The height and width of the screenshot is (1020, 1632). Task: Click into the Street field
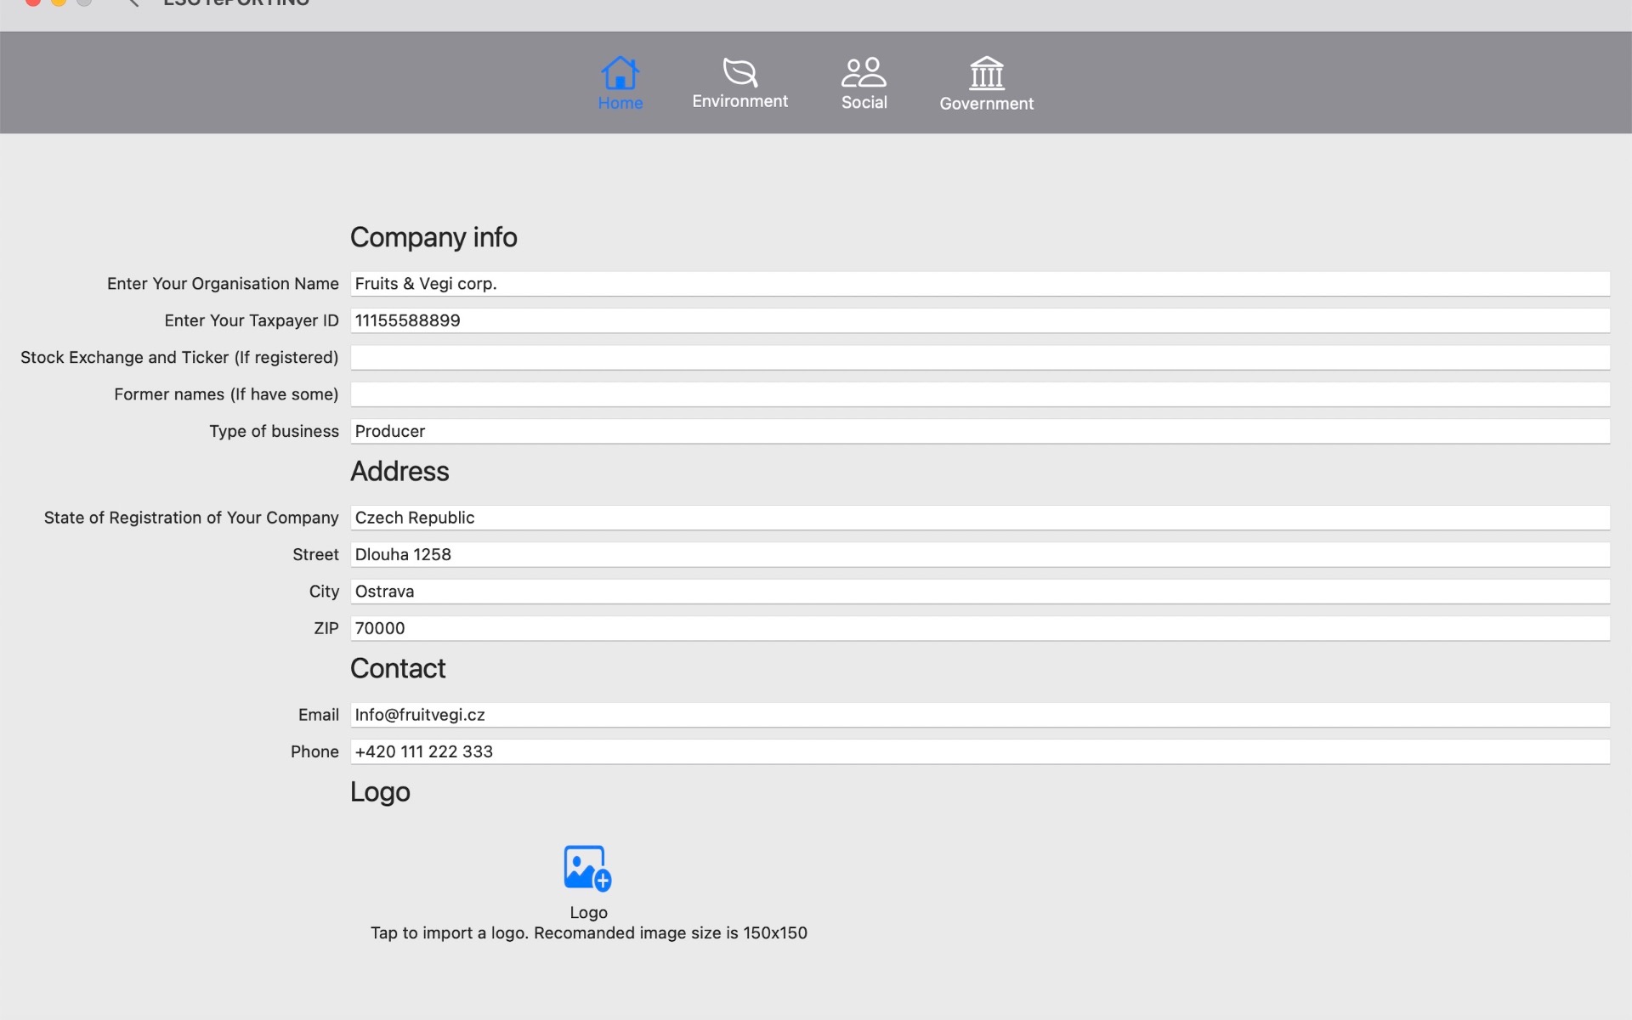(979, 555)
